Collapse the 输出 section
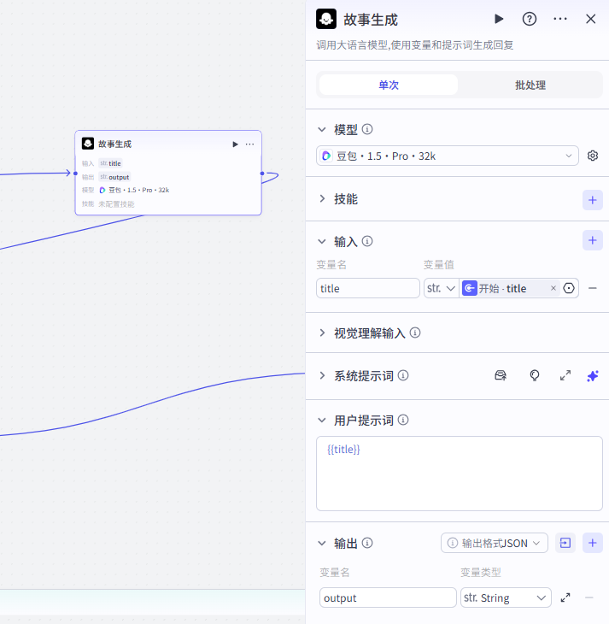609x624 pixels. point(322,543)
